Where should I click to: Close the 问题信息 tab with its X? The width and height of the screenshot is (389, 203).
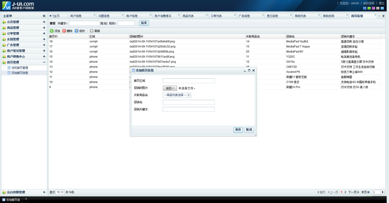click(122, 15)
